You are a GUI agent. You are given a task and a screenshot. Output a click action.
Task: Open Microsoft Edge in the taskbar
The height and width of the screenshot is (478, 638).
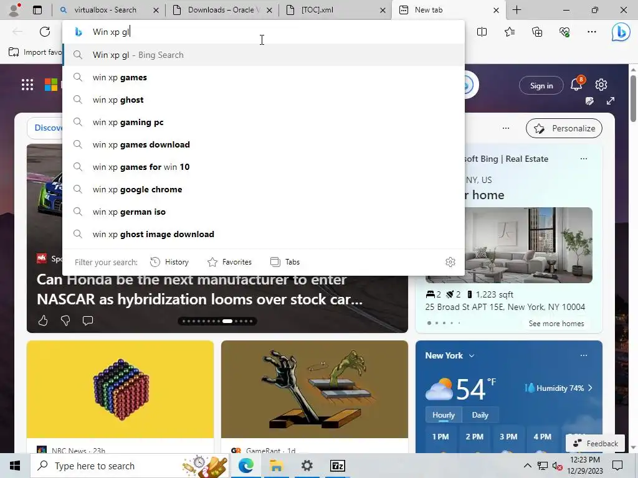coord(245,466)
